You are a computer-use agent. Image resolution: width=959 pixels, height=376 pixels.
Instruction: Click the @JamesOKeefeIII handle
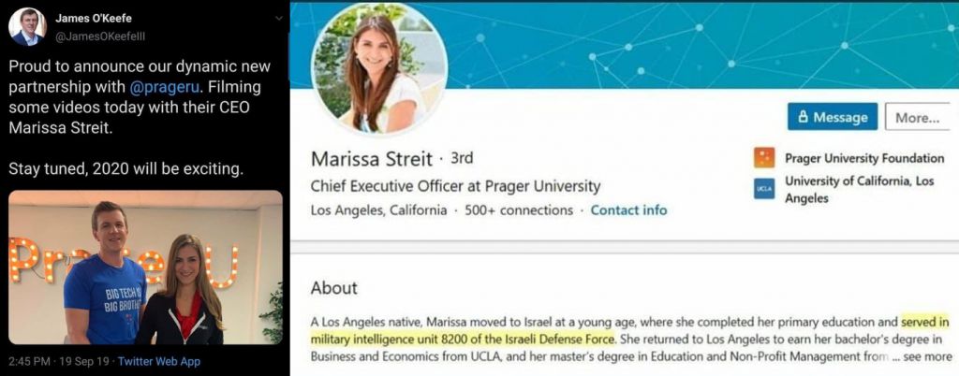point(96,36)
